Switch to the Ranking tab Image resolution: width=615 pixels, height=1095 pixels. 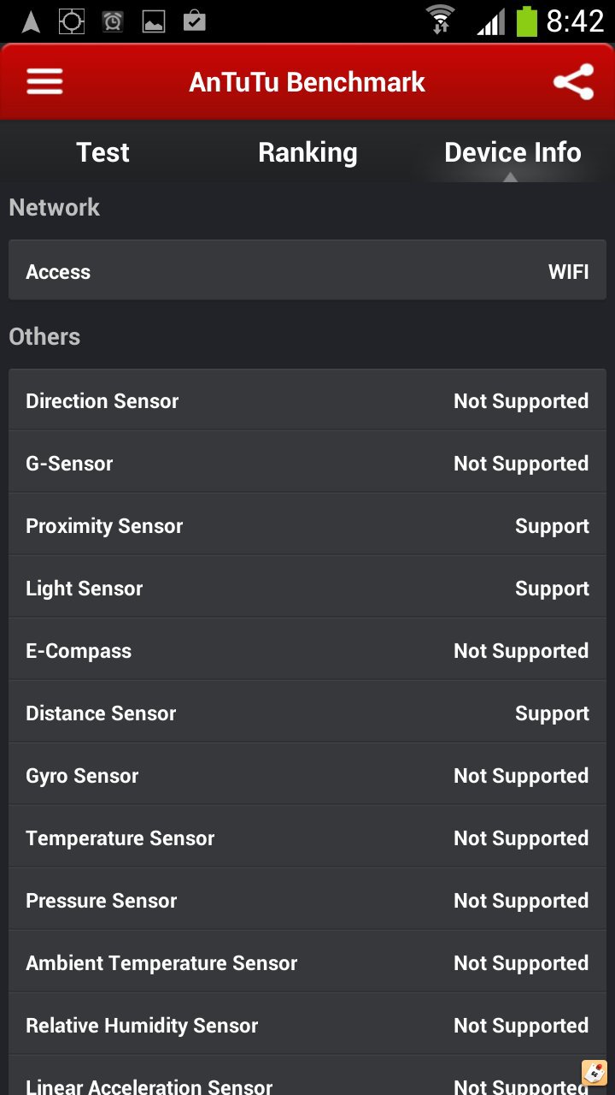click(307, 152)
